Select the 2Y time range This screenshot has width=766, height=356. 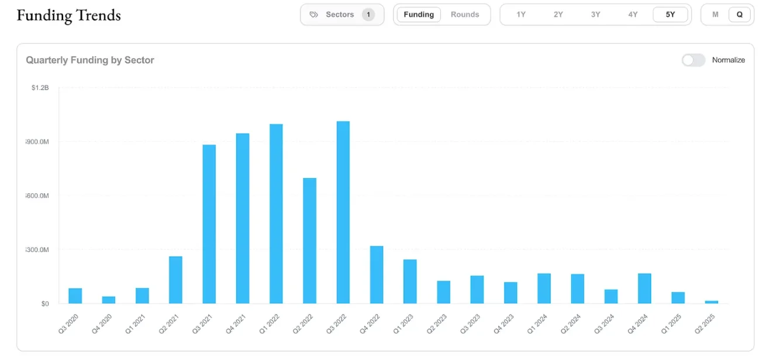(x=558, y=15)
